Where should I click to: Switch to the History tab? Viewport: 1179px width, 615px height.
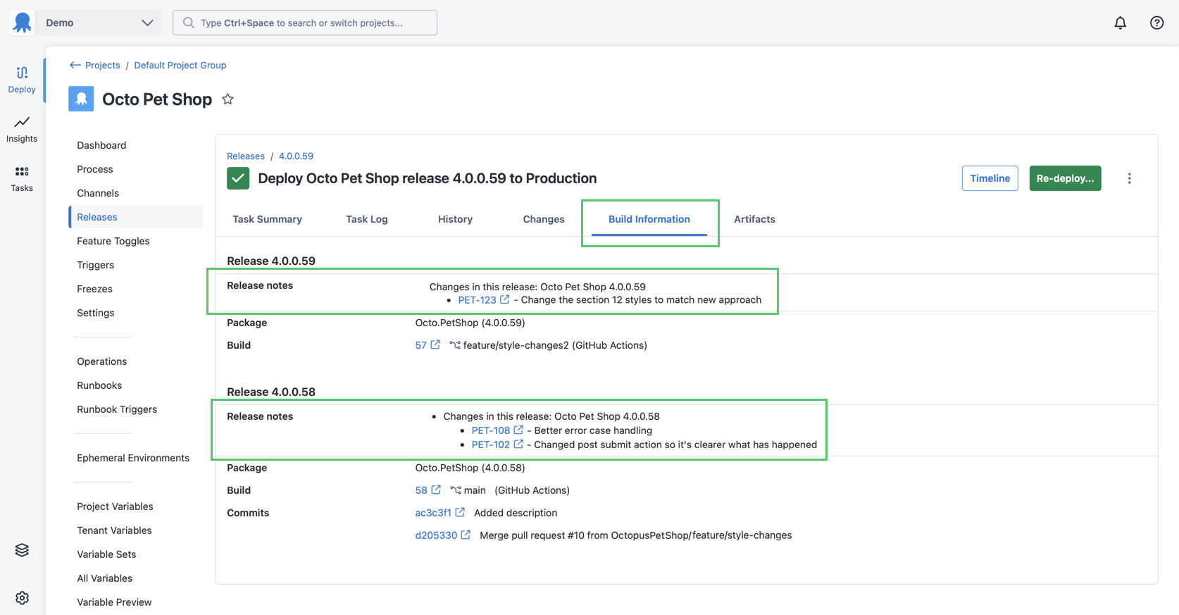(455, 219)
